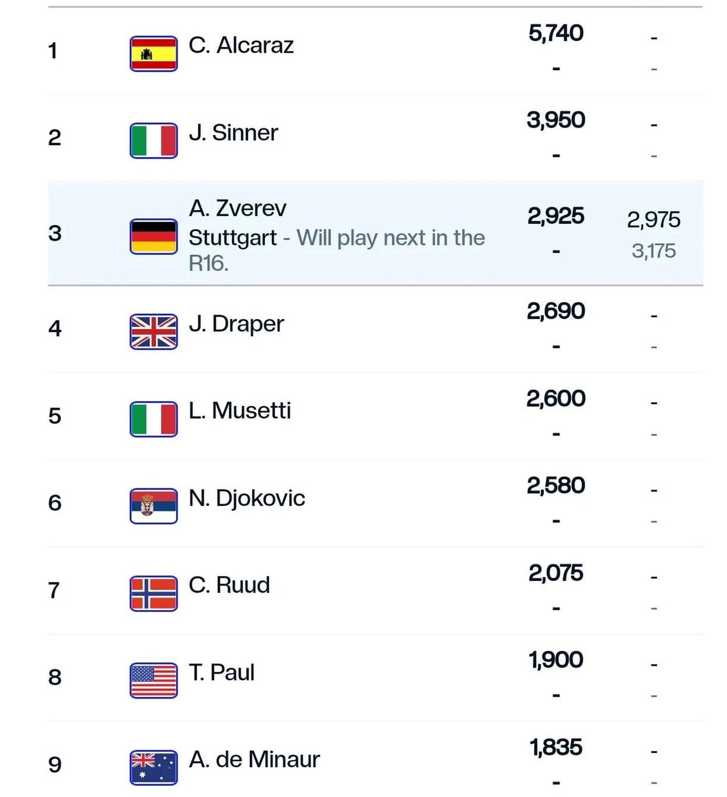Click the Spain flag next to Alcaraz
The height and width of the screenshot is (797, 727).
pos(153,54)
